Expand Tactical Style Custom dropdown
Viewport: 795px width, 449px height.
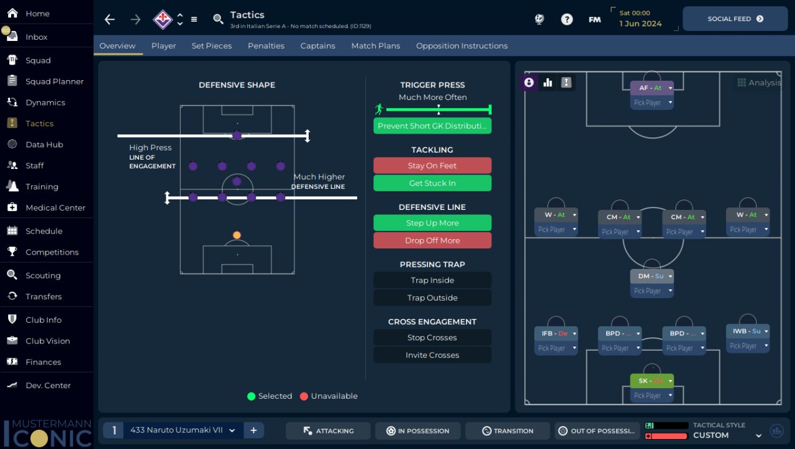(729, 435)
